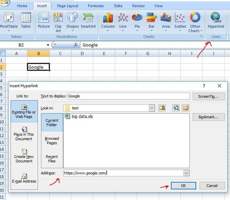230x200 pixels.
Task: Choose a Pie chart type
Action: [x=137, y=22]
